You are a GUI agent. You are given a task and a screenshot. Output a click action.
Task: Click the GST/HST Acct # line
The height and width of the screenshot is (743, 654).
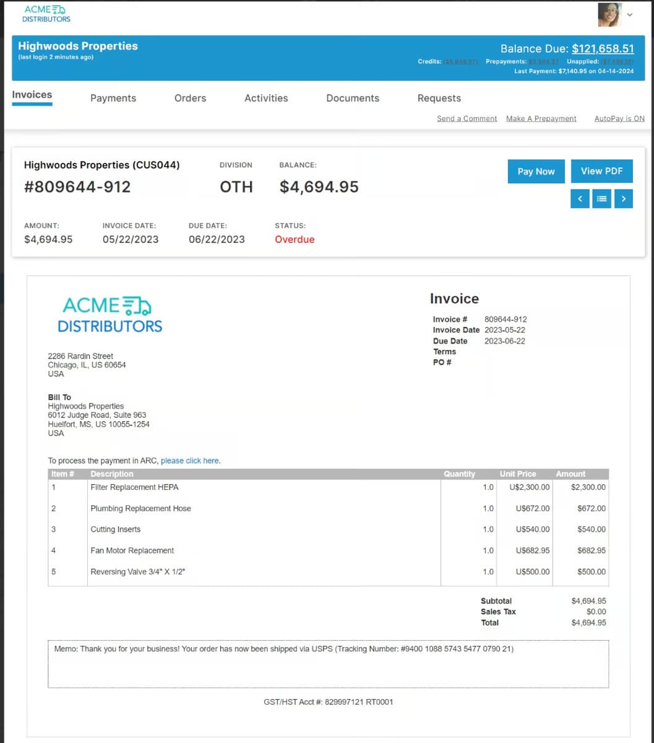click(x=328, y=702)
